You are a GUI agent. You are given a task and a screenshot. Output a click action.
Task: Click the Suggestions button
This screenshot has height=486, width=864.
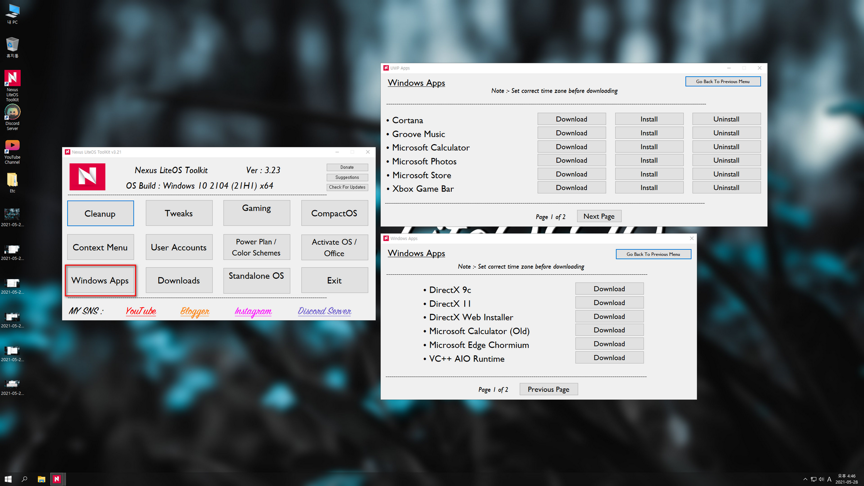pos(347,177)
